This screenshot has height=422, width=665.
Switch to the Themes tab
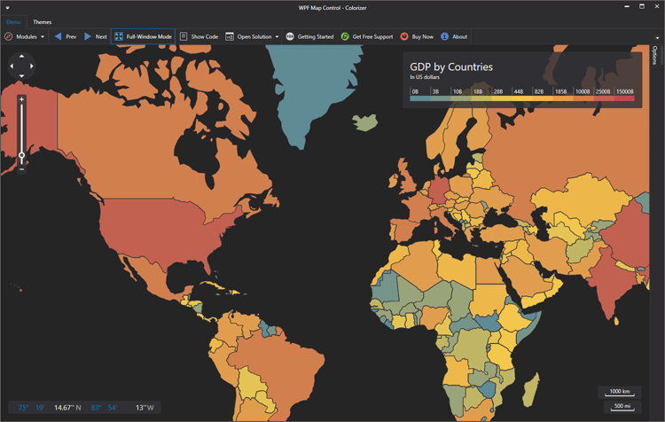point(42,21)
